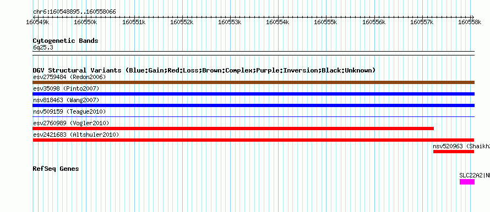Viewport: 490px width, 212px height.
Task: Click the blue nsv818463 Wang2007 variant bar
Action: click(x=253, y=105)
